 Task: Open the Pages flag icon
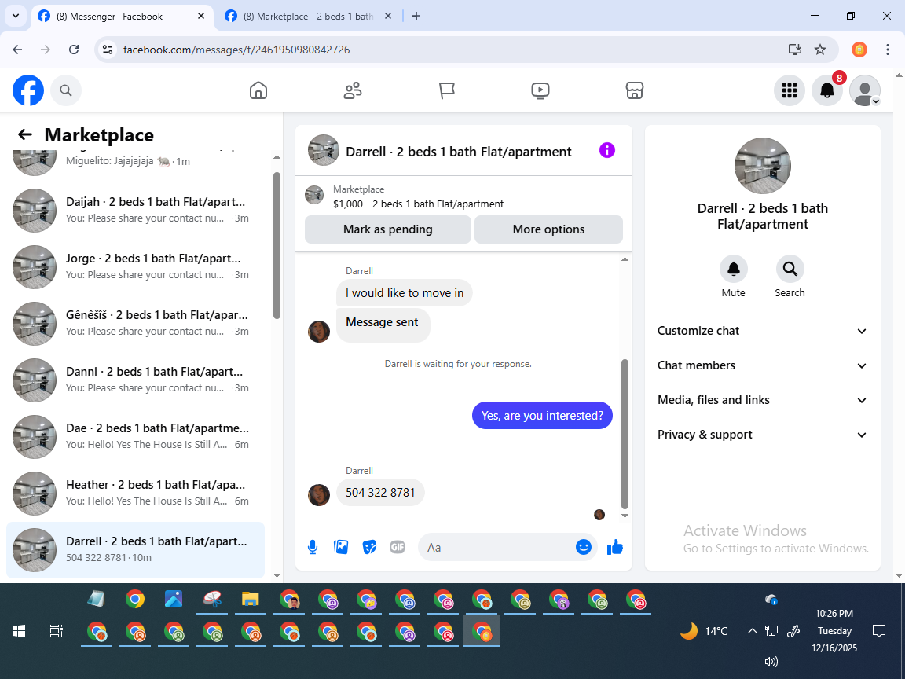tap(447, 90)
